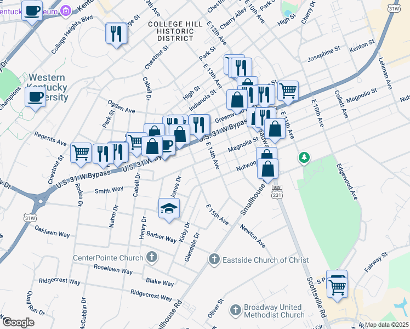This screenshot has width=410, height=329.
Task: Click the restaurant marker beside E 14th Ave
Action: pyautogui.click(x=200, y=125)
